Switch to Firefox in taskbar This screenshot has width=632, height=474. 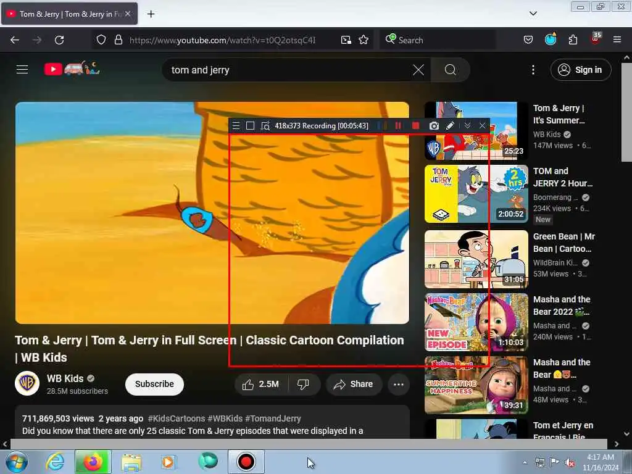[93, 462]
